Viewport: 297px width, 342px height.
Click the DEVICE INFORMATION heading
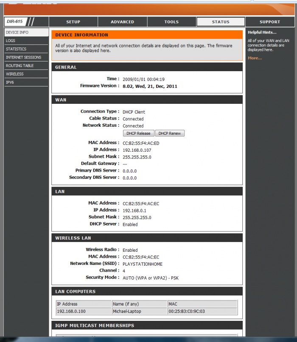[81, 35]
